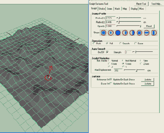Viewport: 164px width, 133px height.
Task: Select the second small-dot stamp shape
Action: click(x=110, y=33)
